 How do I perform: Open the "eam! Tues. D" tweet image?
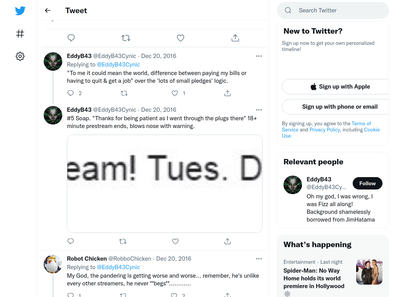pyautogui.click(x=165, y=184)
